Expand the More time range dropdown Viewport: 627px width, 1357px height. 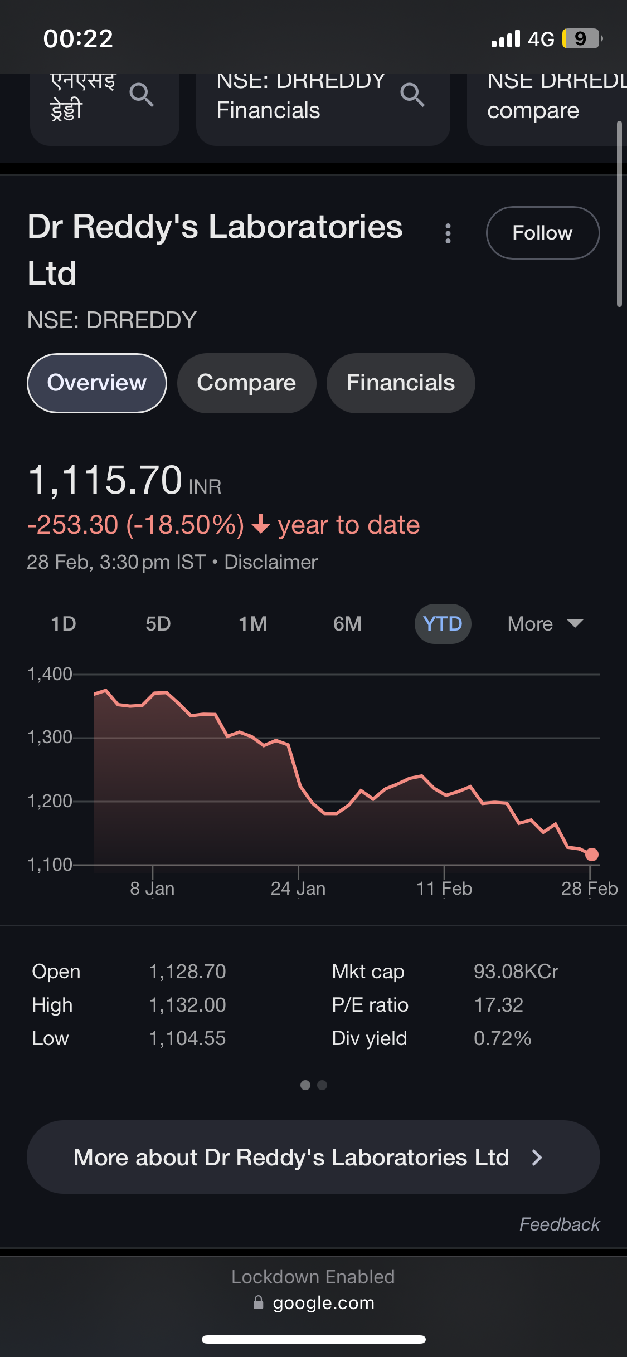545,624
